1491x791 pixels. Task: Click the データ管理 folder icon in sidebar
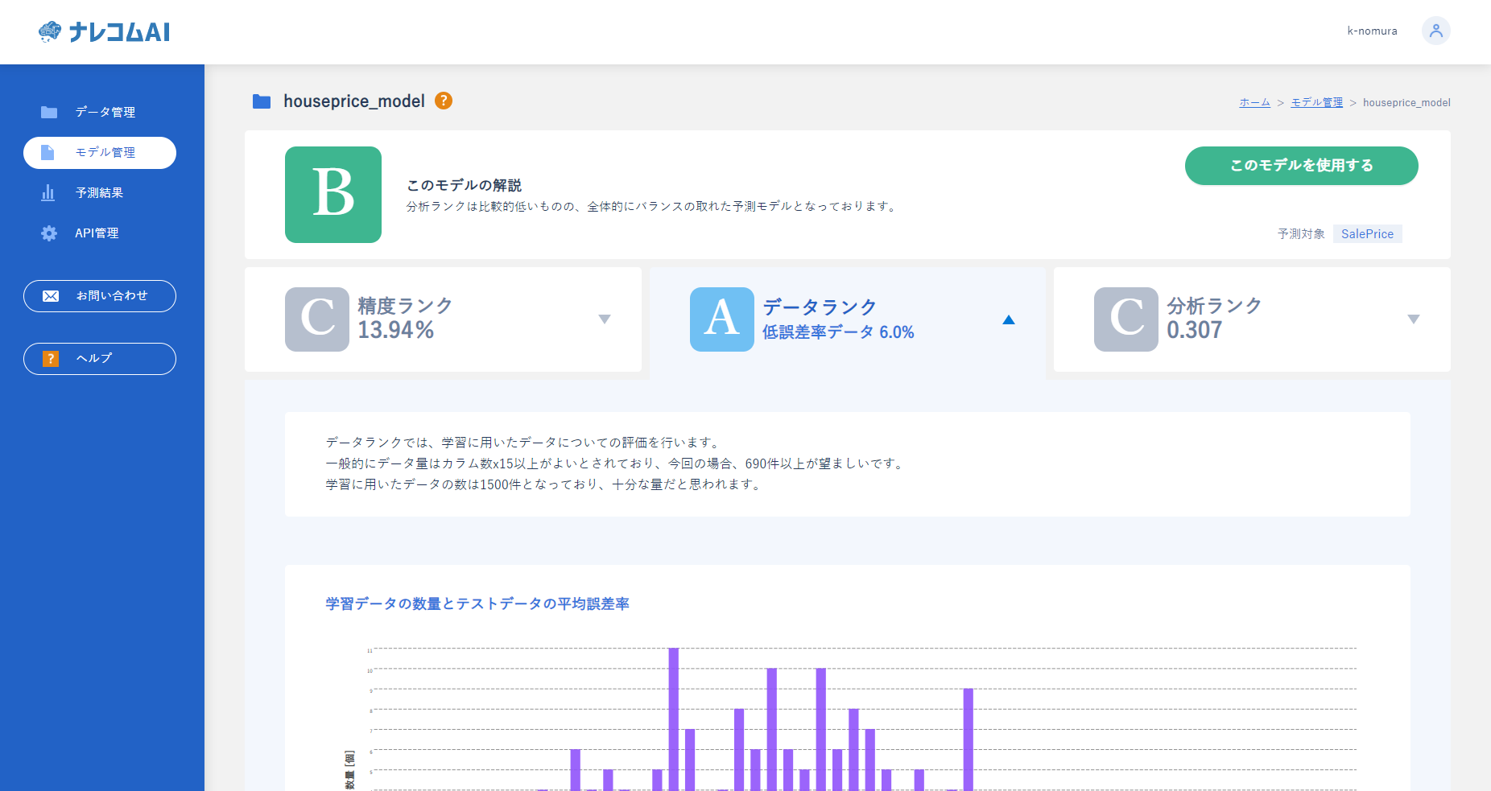[x=49, y=112]
